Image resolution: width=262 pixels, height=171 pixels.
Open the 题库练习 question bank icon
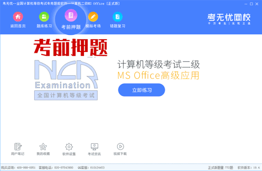pyautogui.click(x=44, y=17)
